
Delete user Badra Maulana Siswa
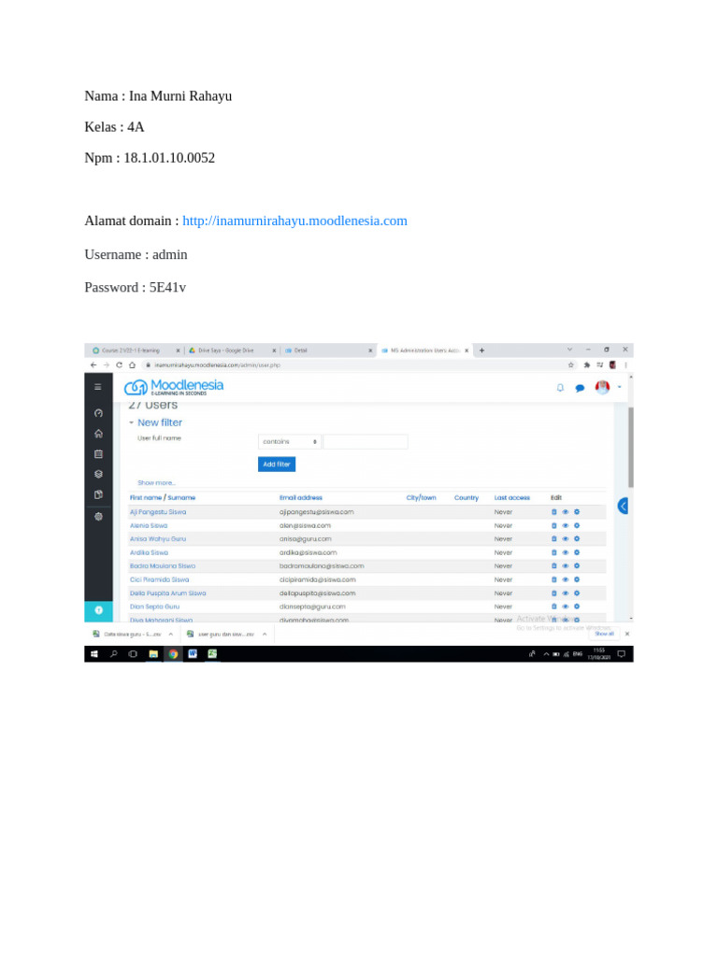(553, 565)
